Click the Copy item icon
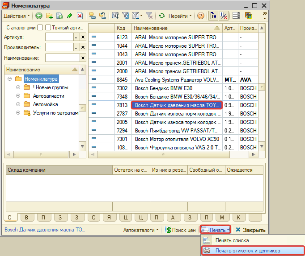Viewport: 305px width, 256px height. point(59,16)
